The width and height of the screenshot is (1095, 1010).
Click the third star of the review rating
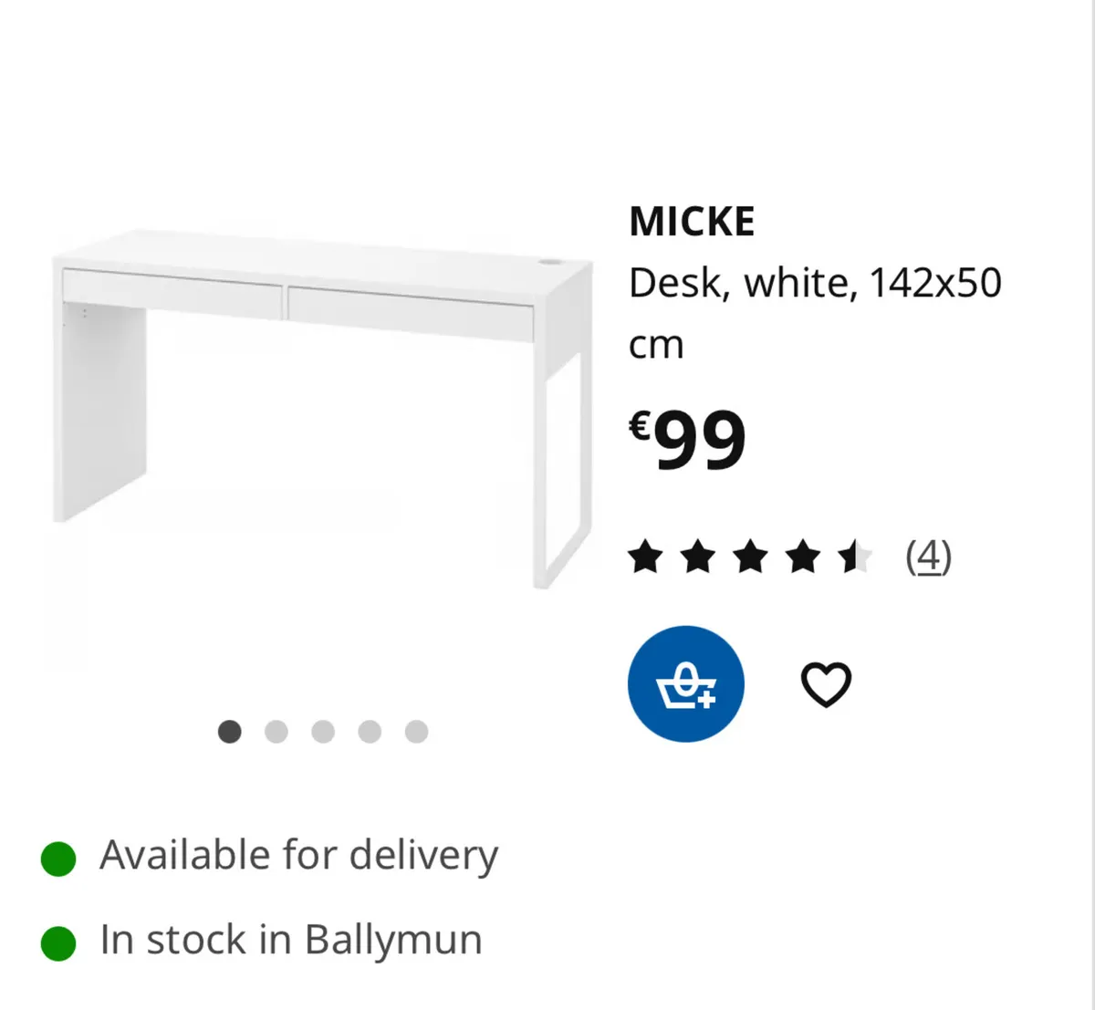pos(750,557)
